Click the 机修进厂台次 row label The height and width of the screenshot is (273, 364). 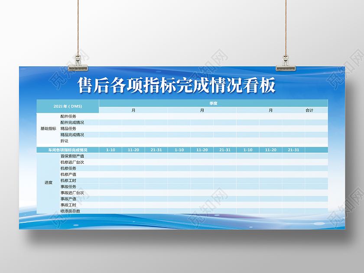point(72,162)
